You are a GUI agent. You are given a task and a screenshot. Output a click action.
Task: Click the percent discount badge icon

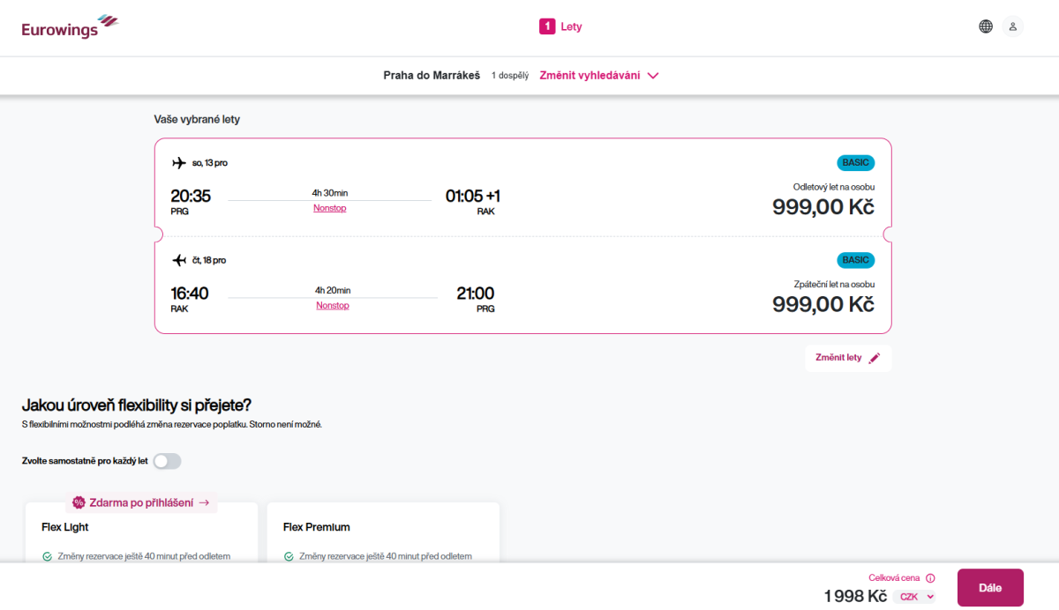point(79,502)
